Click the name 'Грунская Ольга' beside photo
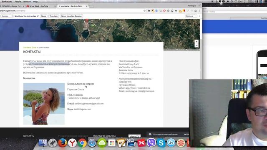This screenshot has height=150, width=267. (x=76, y=90)
